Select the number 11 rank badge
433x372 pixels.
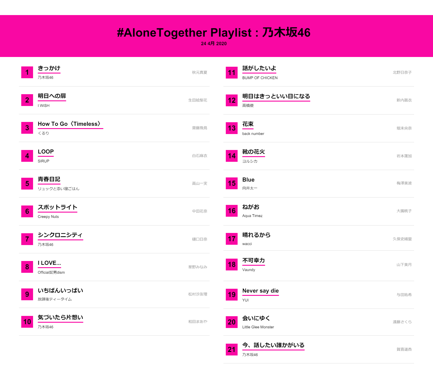tap(232, 73)
